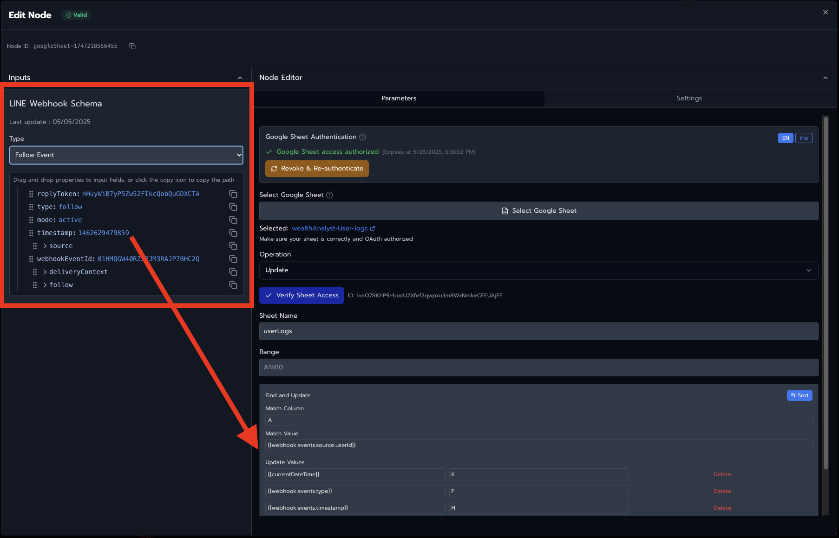Click the sheet ID text beside Verify button
This screenshot has width=839, height=538.
[425, 295]
